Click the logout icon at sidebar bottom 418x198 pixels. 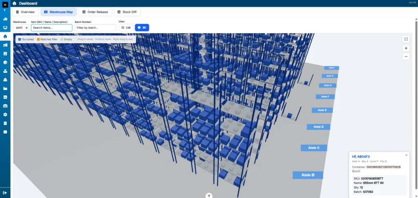pos(5,193)
